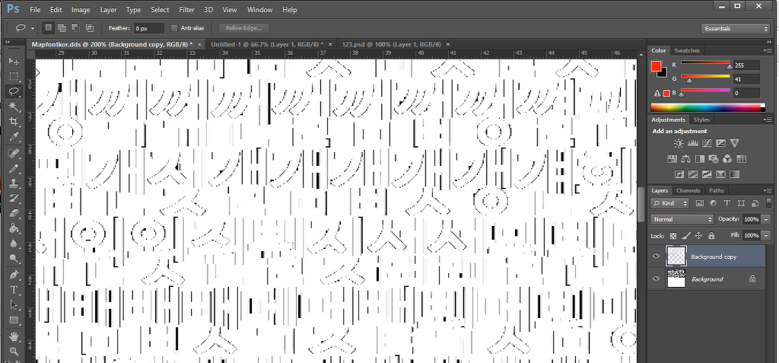This screenshot has width=779, height=363.
Task: Expand the Kind layer filter dropdown
Action: point(669,203)
